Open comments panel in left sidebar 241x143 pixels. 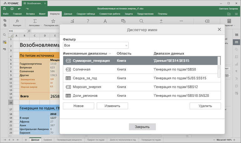[x=5, y=42]
